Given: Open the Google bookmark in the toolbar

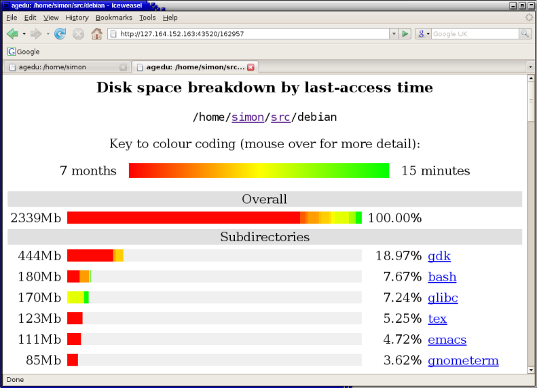Looking at the screenshot, I should coord(24,52).
